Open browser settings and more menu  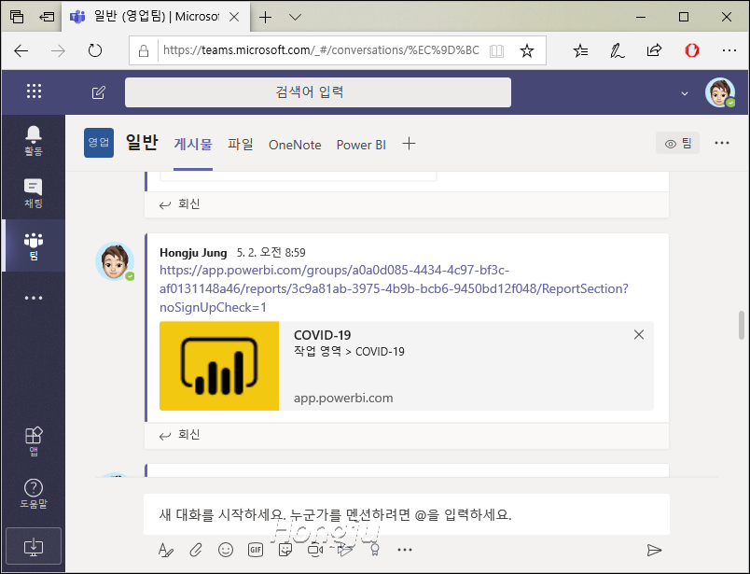[729, 50]
